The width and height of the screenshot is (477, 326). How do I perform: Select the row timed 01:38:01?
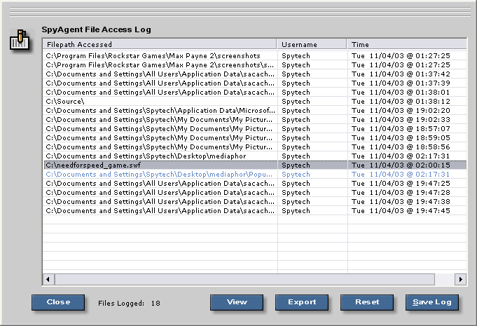point(255,93)
